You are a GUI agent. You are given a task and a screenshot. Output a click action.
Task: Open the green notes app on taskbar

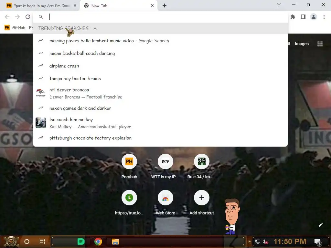81,242
